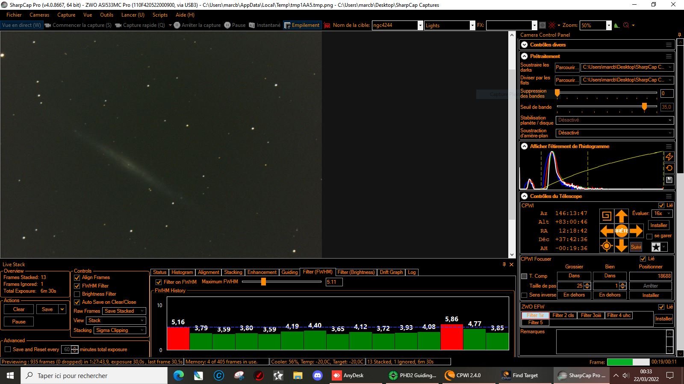684x384 pixels.
Task: Switch to the Guiding tab
Action: coord(289,272)
